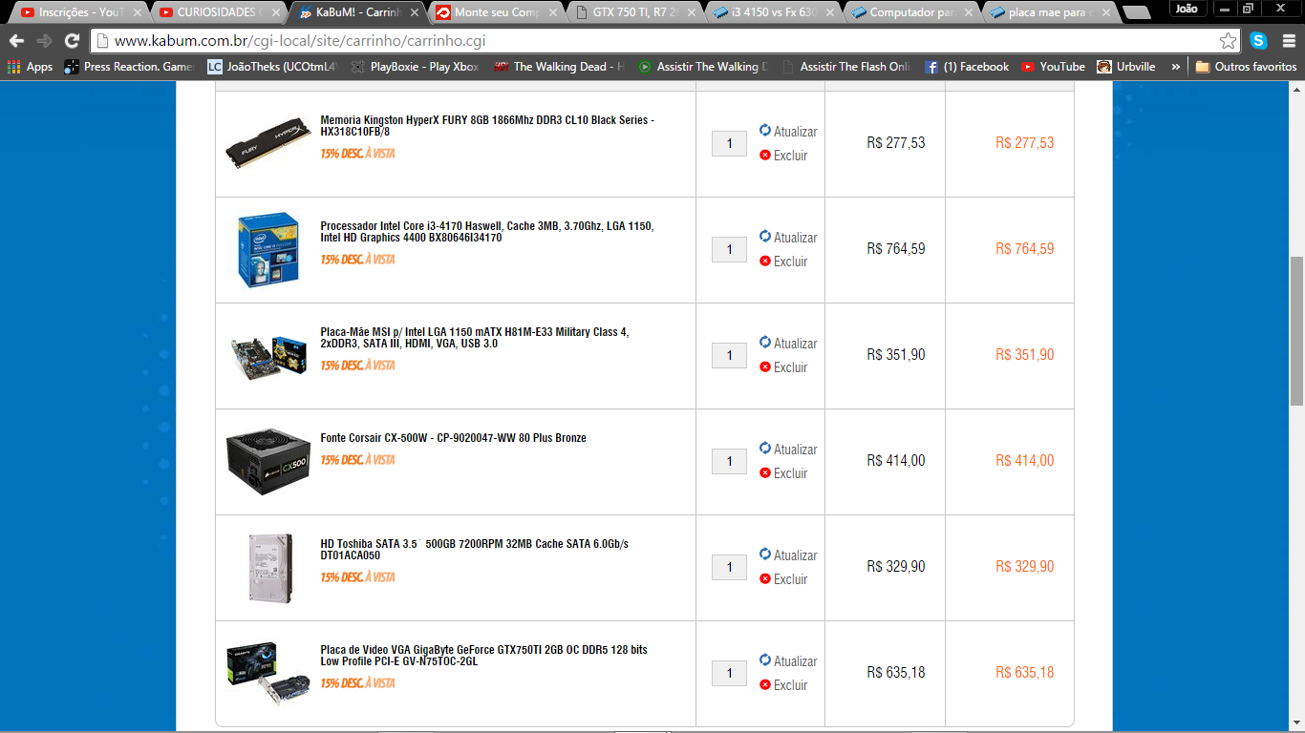This screenshot has width=1305, height=733.
Task: Click the R$ 277,53 unit price text
Action: pyautogui.click(x=896, y=143)
